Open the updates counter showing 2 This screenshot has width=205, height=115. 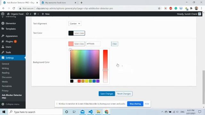click(29, 14)
